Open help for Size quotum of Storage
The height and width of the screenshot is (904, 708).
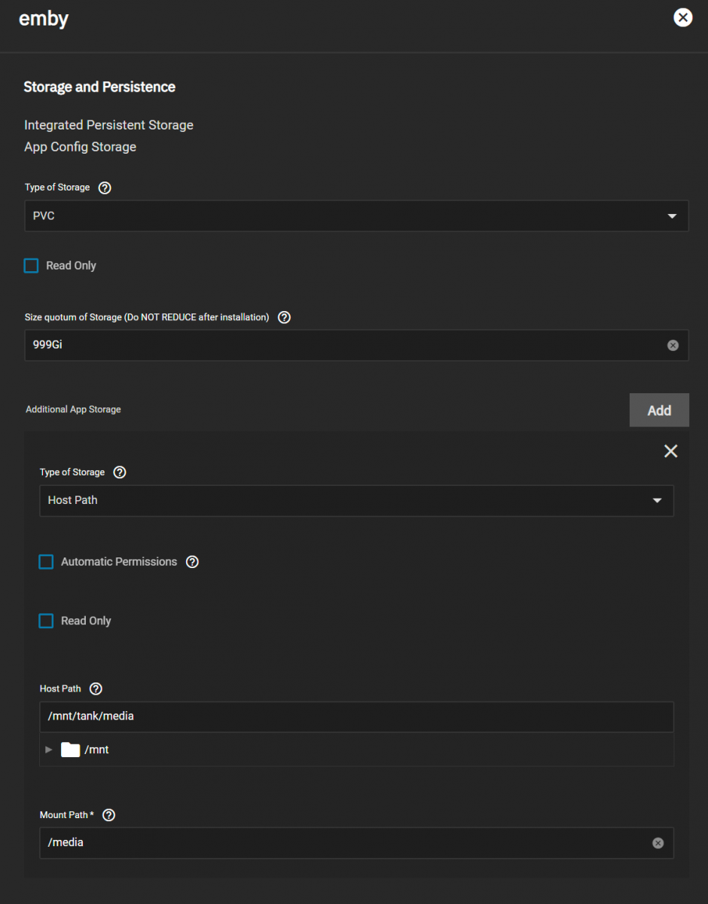[x=284, y=317]
